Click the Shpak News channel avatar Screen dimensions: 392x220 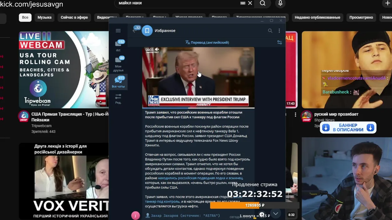307,116
